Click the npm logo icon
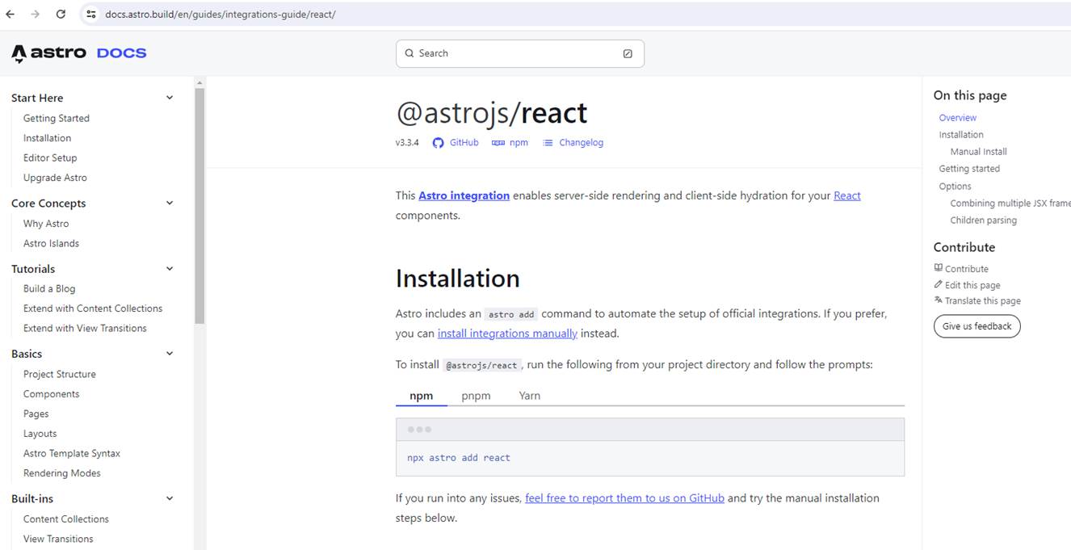The image size is (1071, 550). coord(498,143)
